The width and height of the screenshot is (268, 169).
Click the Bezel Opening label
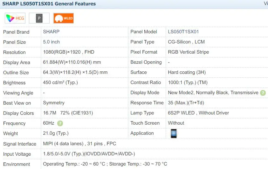click(x=146, y=62)
